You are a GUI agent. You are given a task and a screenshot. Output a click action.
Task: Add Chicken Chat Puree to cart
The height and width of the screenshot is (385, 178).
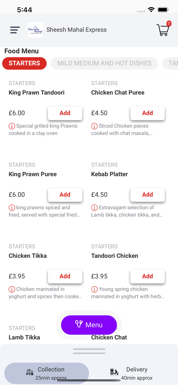147,113
